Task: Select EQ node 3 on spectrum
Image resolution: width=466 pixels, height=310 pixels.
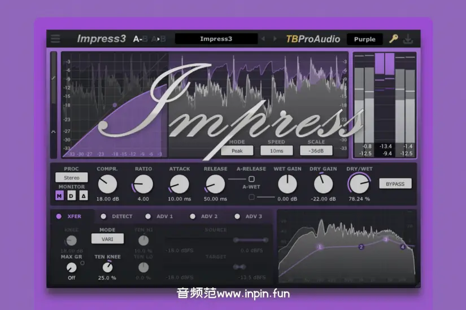Action: 386,240
